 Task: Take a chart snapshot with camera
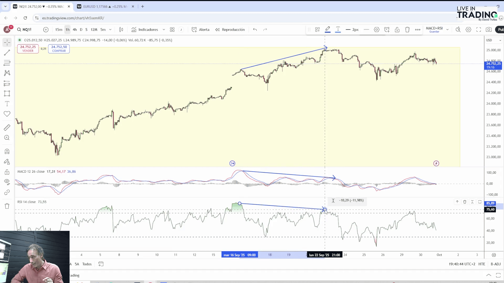point(489,30)
